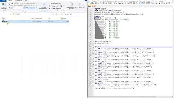This screenshot has width=174, height=98.
Task: Click the right arrow of horizontal scrollbar
Action: click(173, 97)
